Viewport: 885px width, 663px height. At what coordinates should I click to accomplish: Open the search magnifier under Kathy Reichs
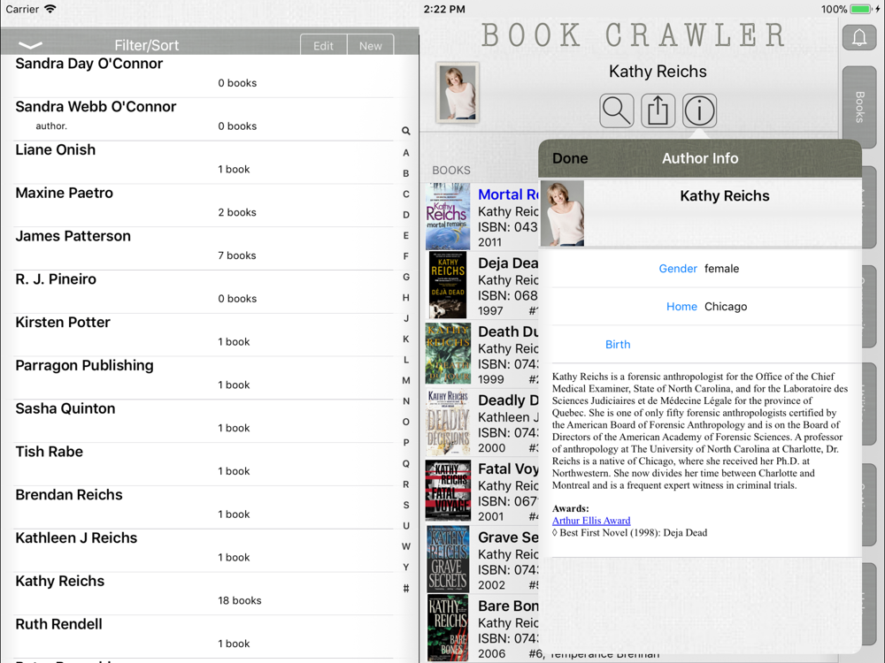tap(616, 110)
